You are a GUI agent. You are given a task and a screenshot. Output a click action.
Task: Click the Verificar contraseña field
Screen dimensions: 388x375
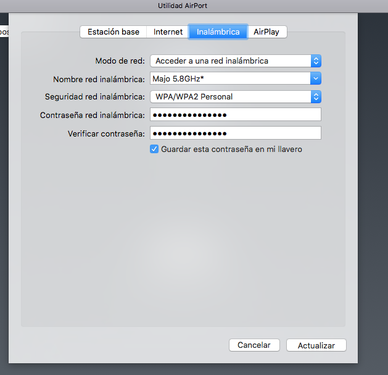tap(236, 133)
